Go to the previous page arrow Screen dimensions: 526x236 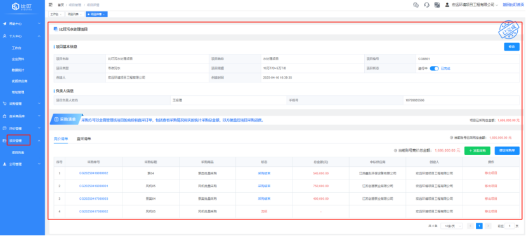coord(471,226)
